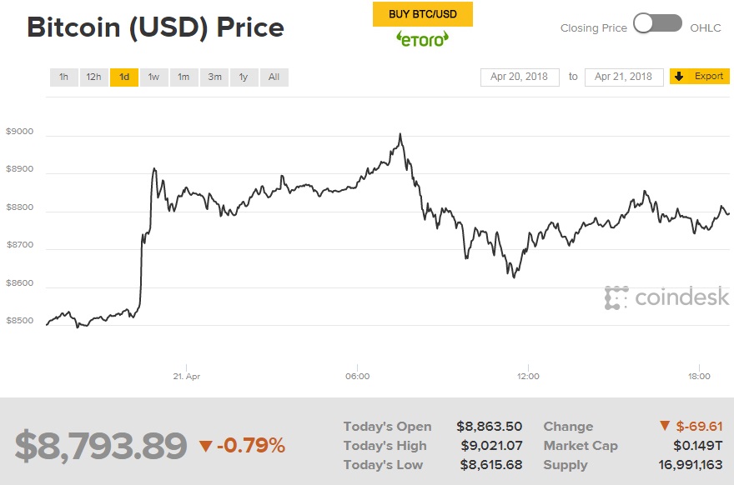Show the 3m price range
This screenshot has height=485, width=734.
(214, 77)
